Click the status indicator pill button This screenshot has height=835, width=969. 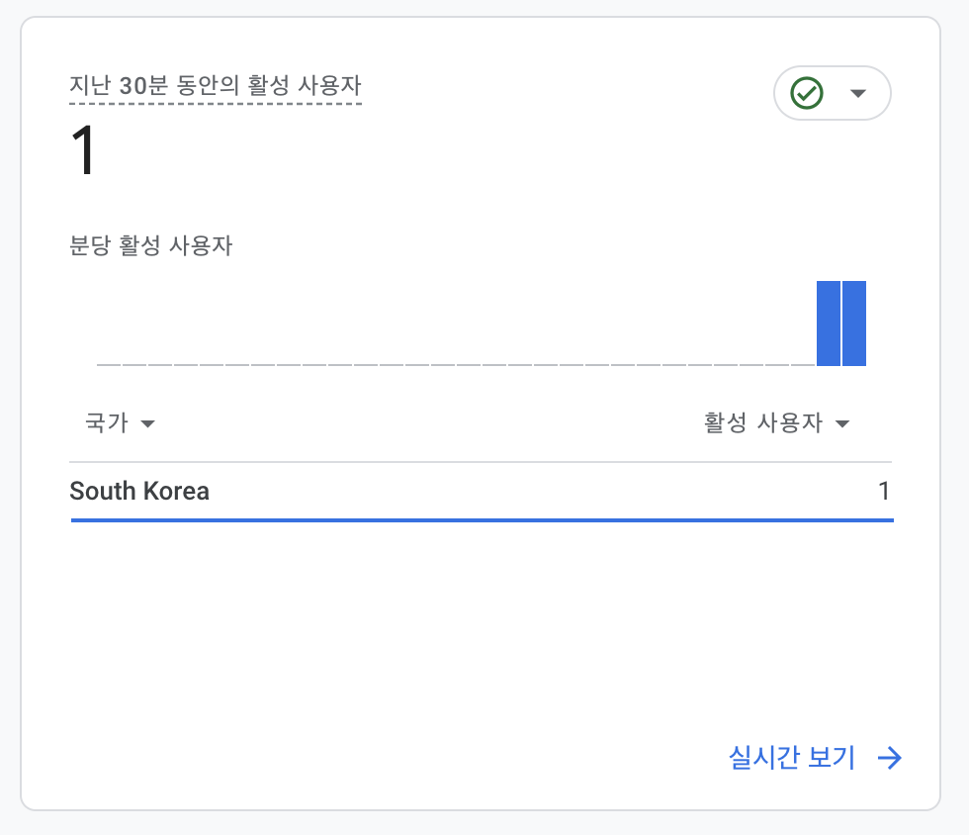point(832,93)
